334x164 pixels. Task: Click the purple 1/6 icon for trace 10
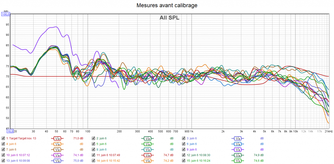coord(57,155)
